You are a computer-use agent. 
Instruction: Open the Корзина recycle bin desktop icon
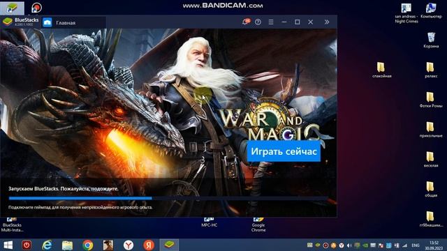coord(431,40)
